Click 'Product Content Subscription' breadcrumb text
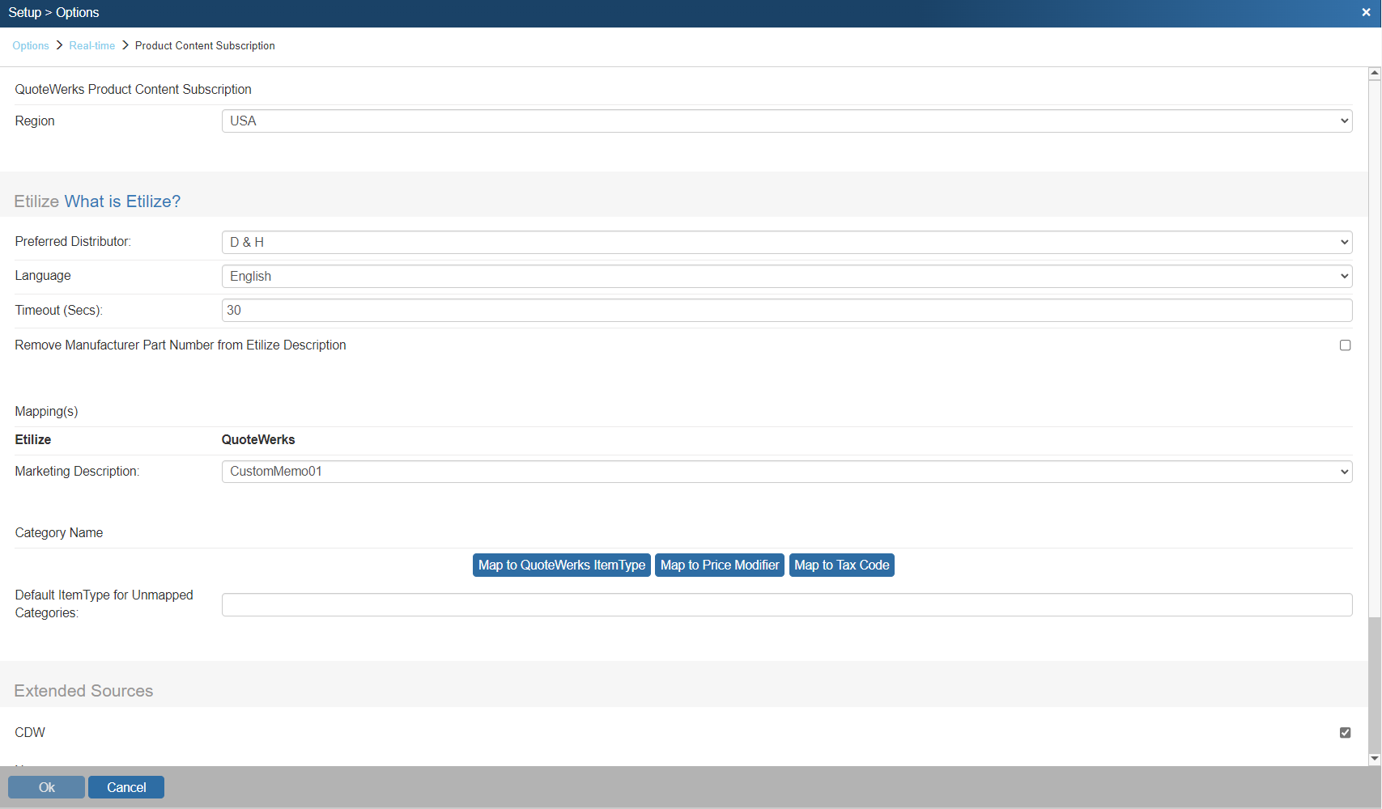The image size is (1382, 809). click(x=205, y=46)
